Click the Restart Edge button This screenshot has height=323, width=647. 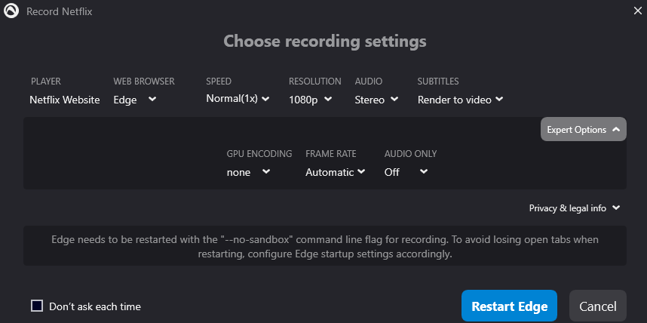click(x=509, y=306)
